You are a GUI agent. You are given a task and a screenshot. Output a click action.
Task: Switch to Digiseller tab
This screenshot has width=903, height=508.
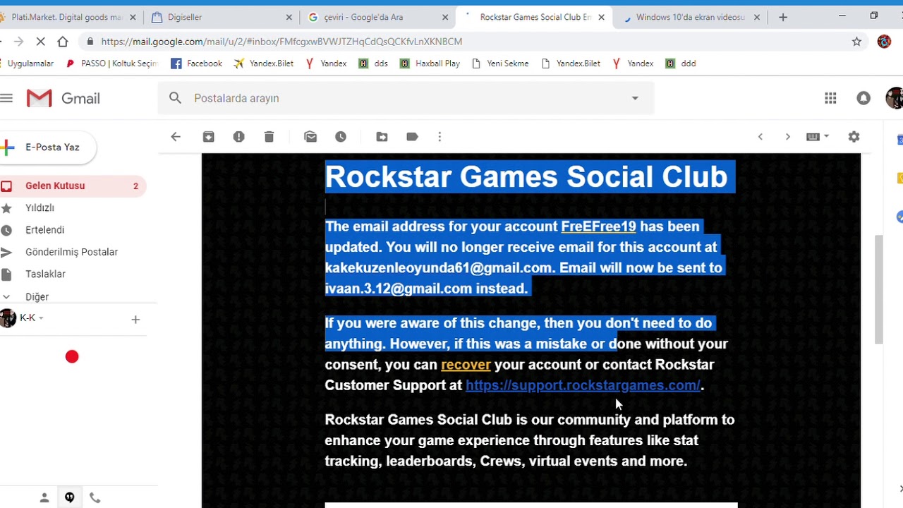tap(222, 17)
